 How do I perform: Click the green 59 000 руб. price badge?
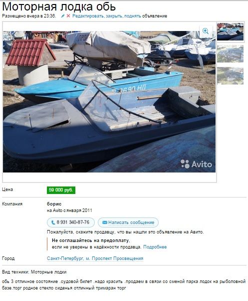tap(61, 190)
